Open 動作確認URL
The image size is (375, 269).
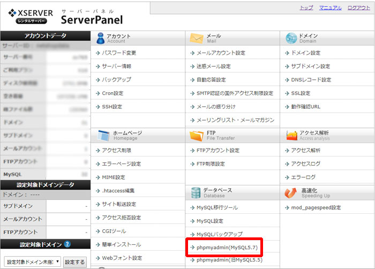point(306,107)
